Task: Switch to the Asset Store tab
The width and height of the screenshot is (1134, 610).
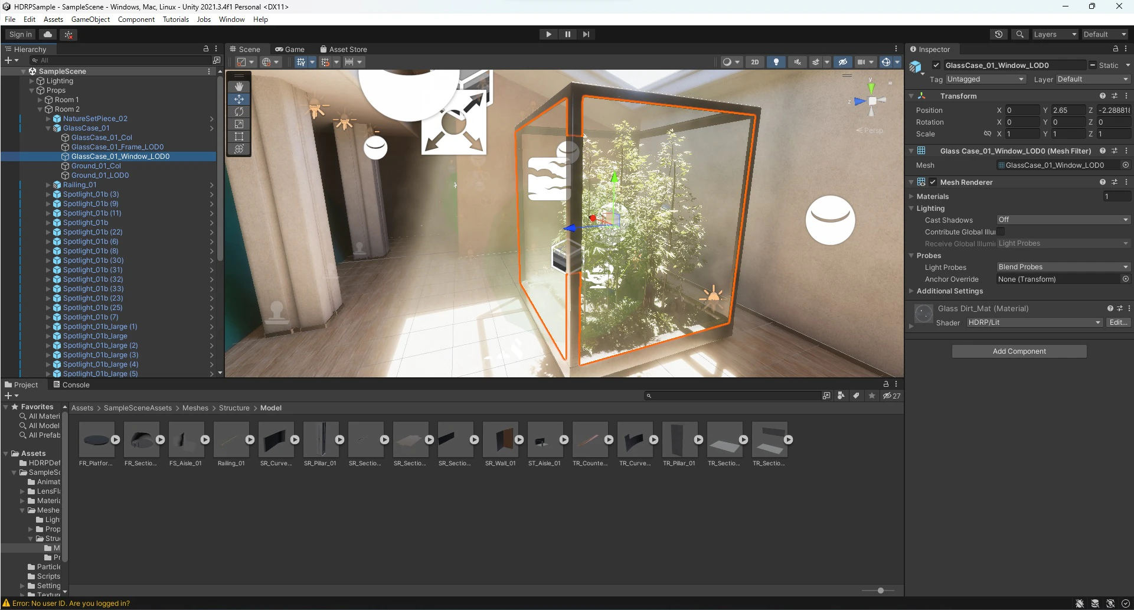Action: pos(343,50)
